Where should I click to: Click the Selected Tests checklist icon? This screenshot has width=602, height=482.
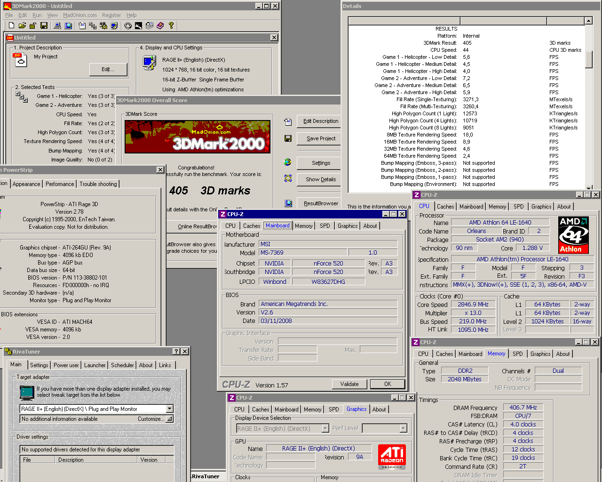(x=22, y=97)
